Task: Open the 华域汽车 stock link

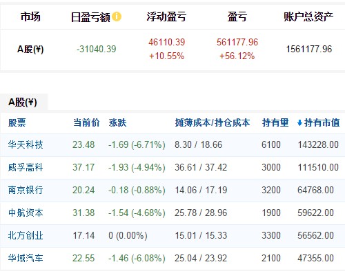Action: click(x=26, y=258)
